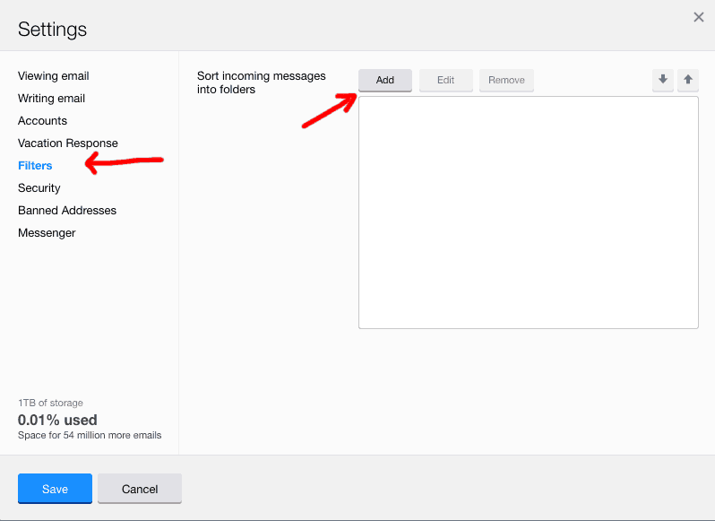
Task: Click Add to create a new filter
Action: click(x=385, y=81)
